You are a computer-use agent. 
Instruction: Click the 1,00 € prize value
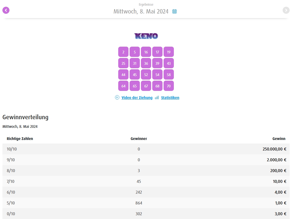point(281,203)
